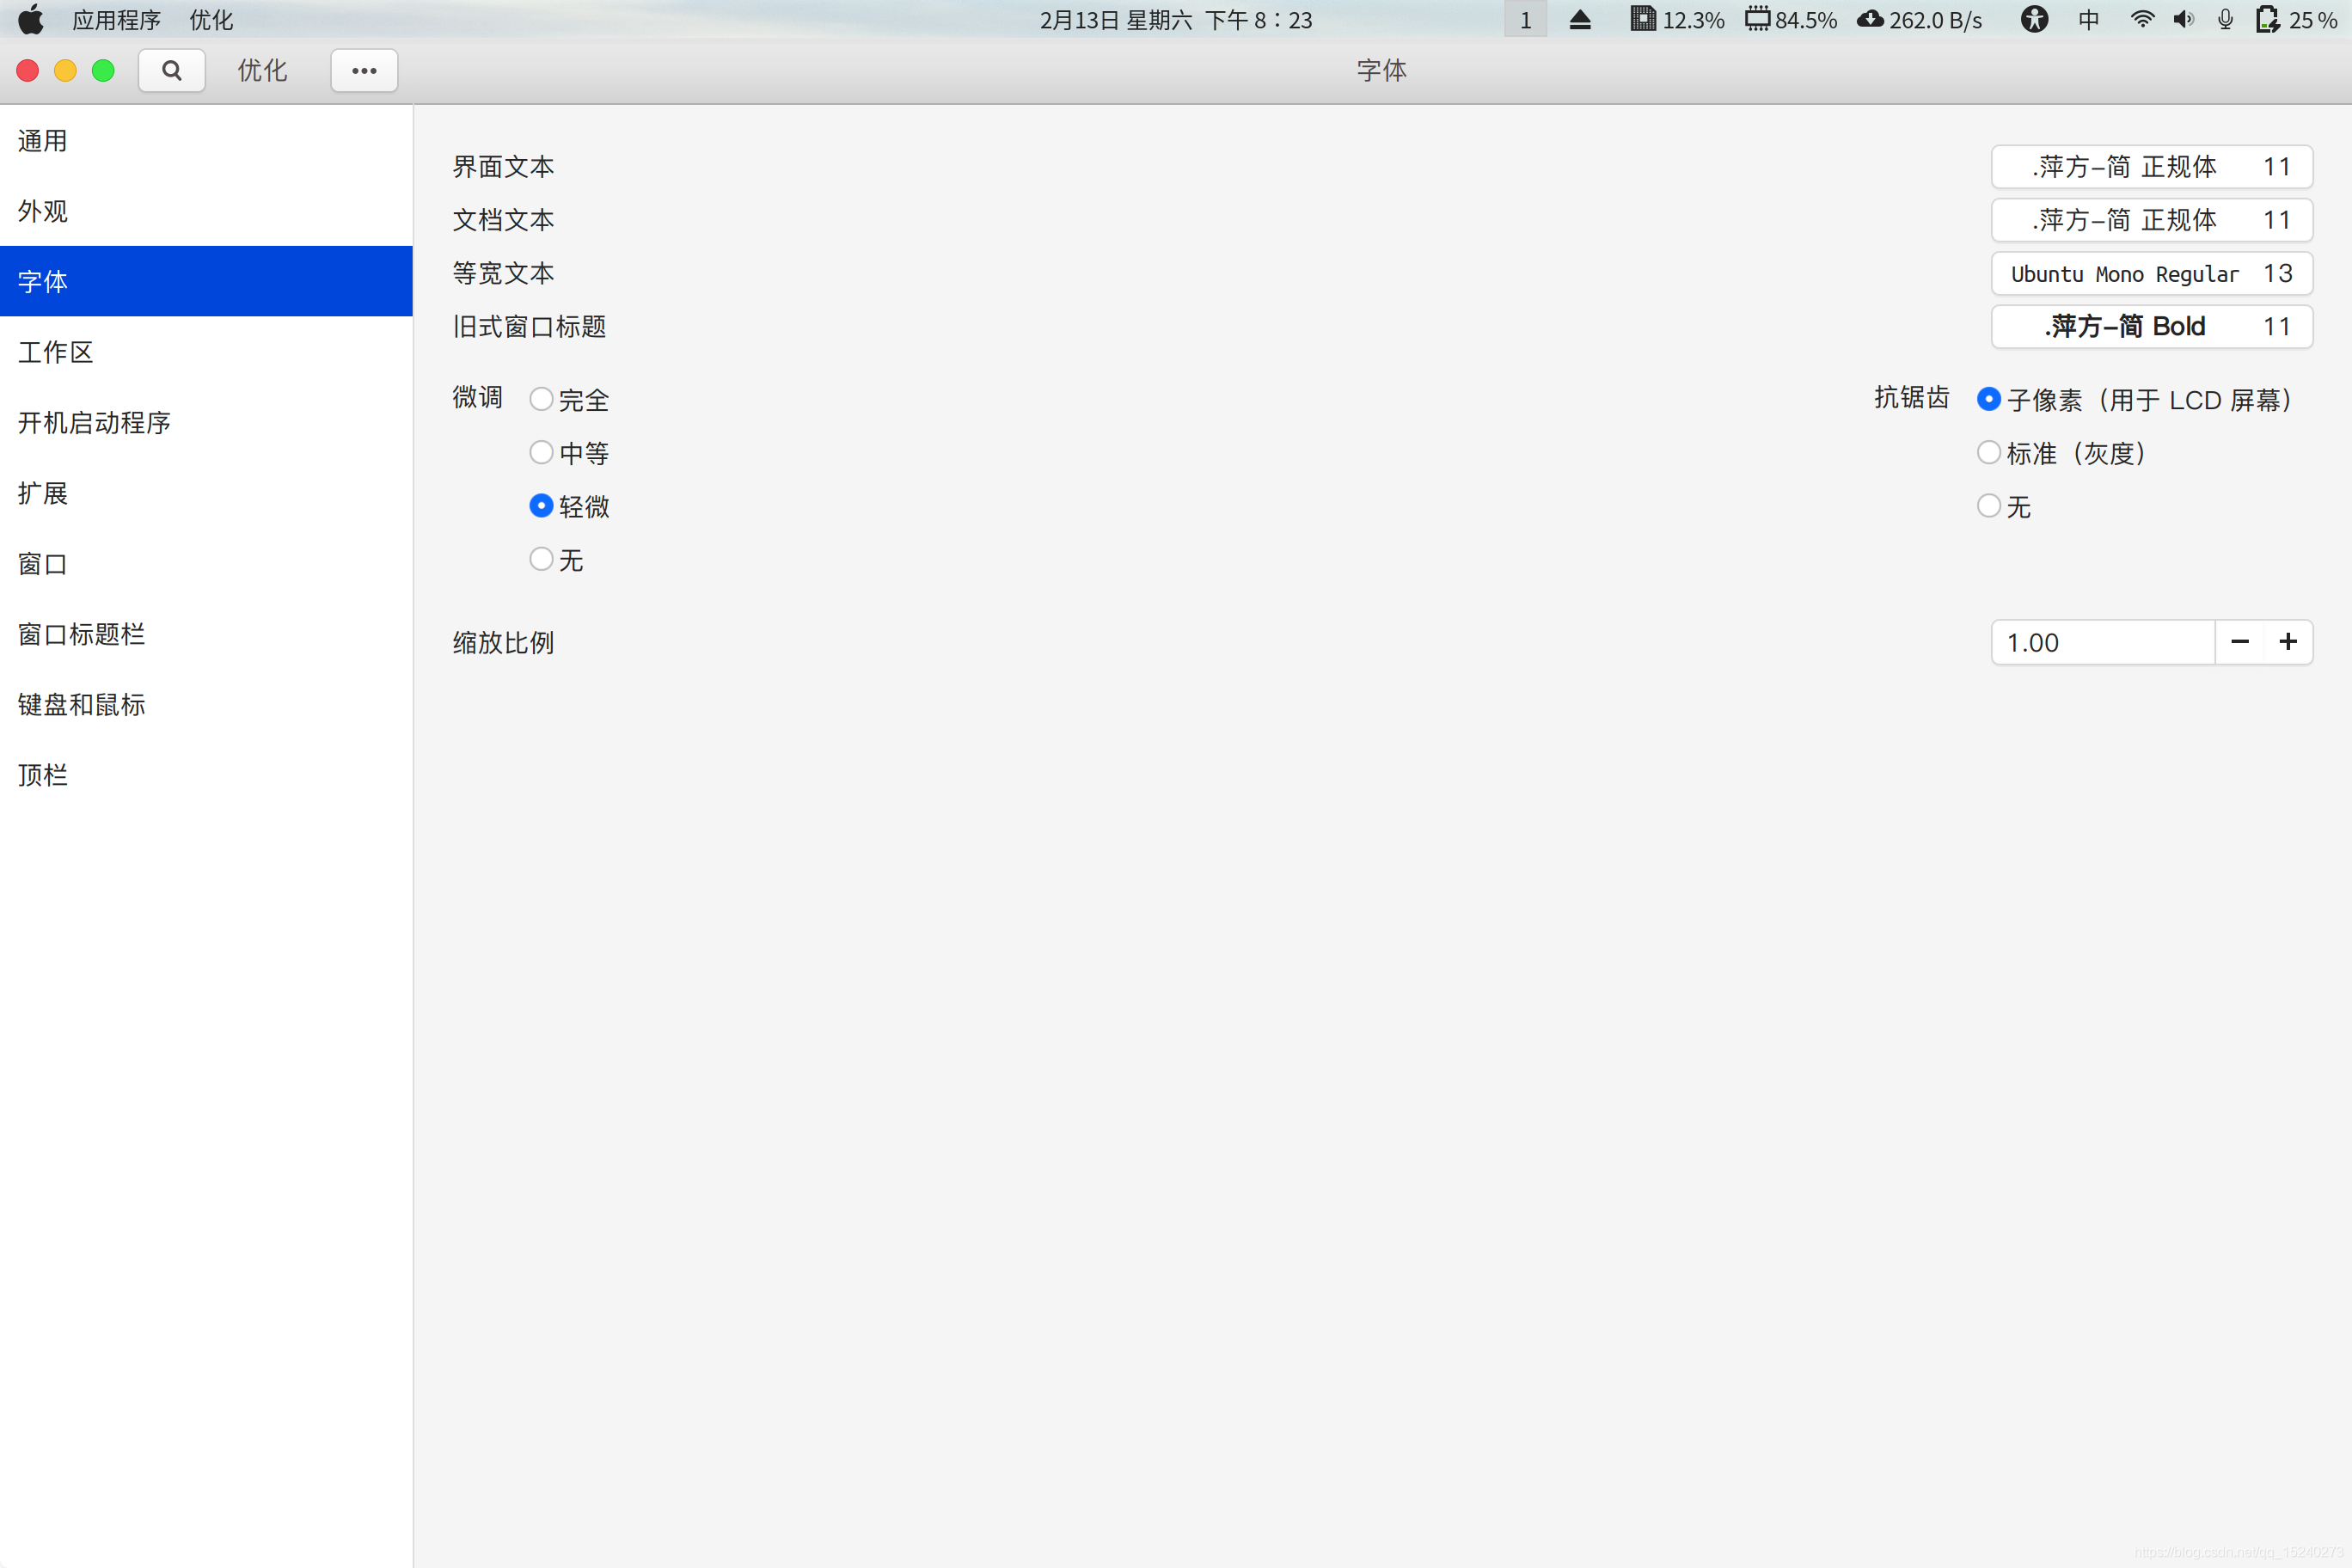Viewport: 2352px width, 1568px height.
Task: Open 扩展 settings section
Action: click(x=206, y=493)
